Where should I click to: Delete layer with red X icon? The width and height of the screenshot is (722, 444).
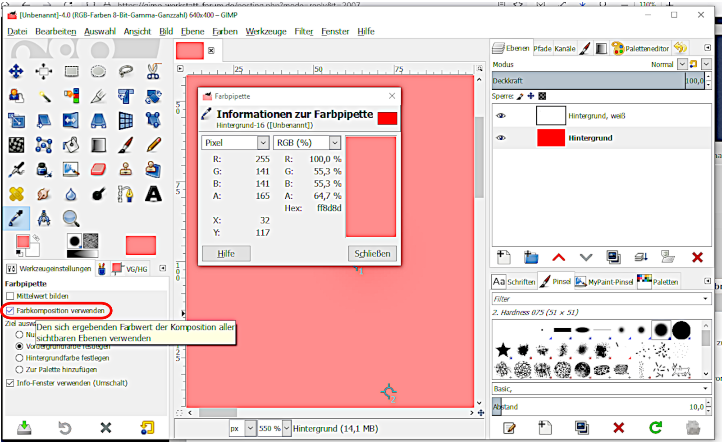[x=697, y=257]
